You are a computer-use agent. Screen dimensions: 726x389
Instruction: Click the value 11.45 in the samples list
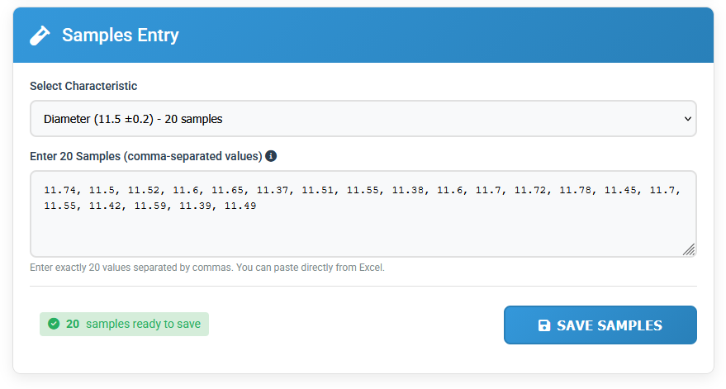tap(620, 190)
